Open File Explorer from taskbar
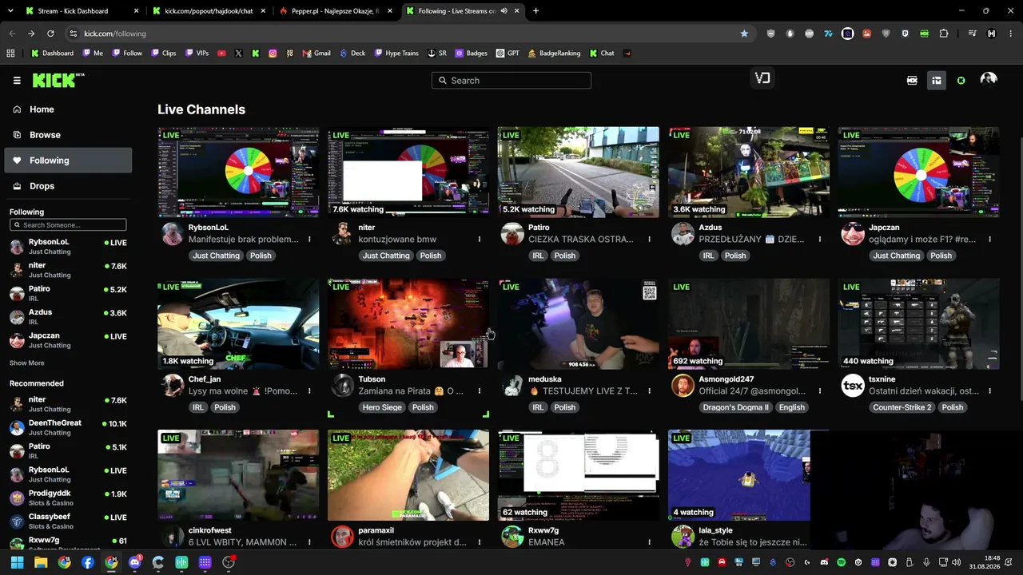 click(41, 562)
